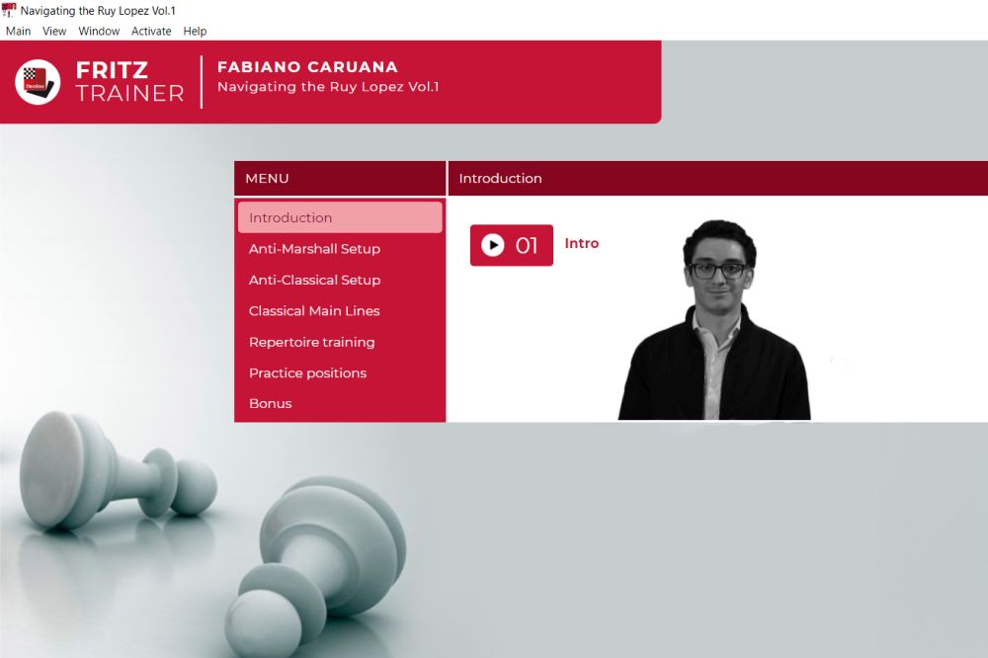Open the Anti-Marshall Setup chapter

click(x=340, y=248)
